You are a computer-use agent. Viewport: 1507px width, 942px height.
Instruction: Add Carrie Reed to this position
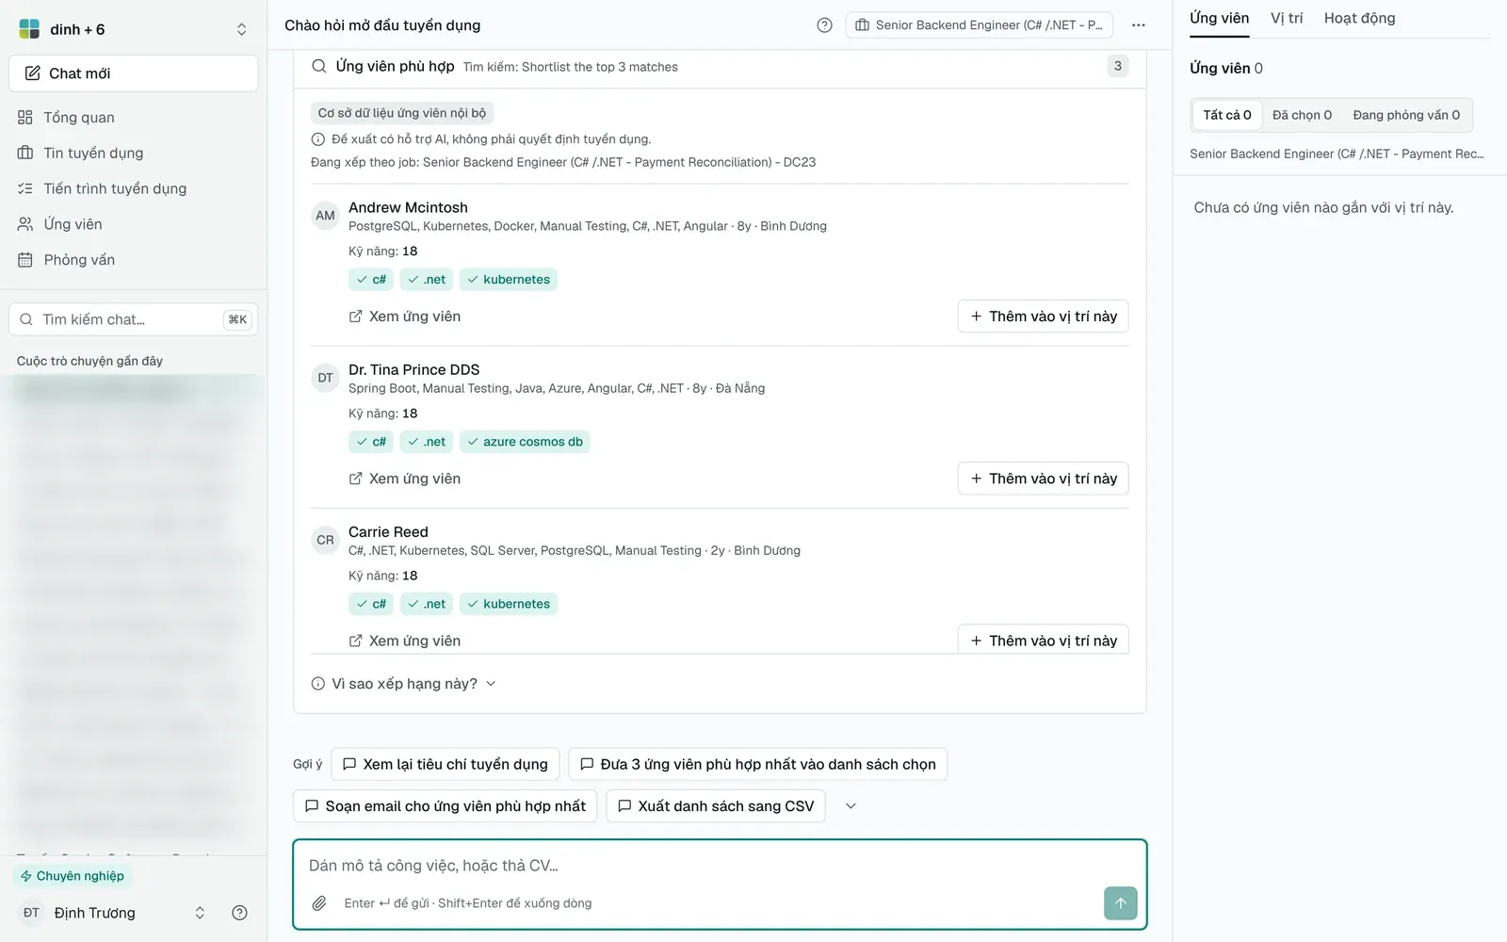pos(1044,640)
